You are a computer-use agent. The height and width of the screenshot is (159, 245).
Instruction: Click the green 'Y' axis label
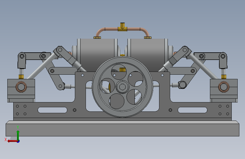point(18,127)
